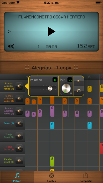Select the Tinaja Grave (1) track label
Image resolution: width=103 pixels, height=183 pixels.
9,136
